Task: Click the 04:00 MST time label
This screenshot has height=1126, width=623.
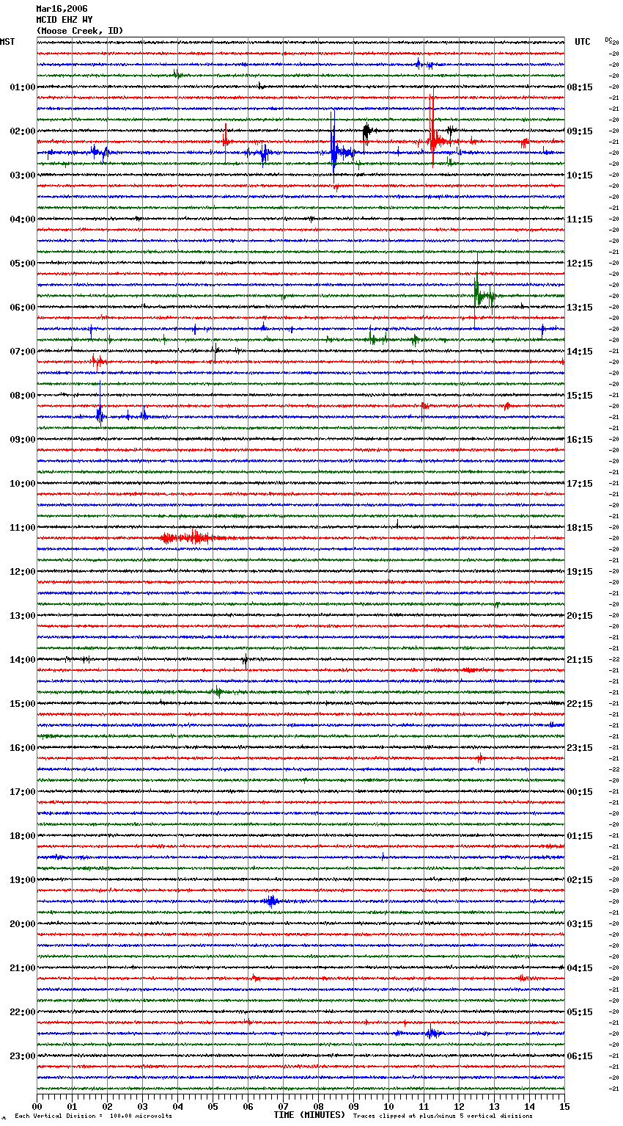Action: (x=22, y=219)
